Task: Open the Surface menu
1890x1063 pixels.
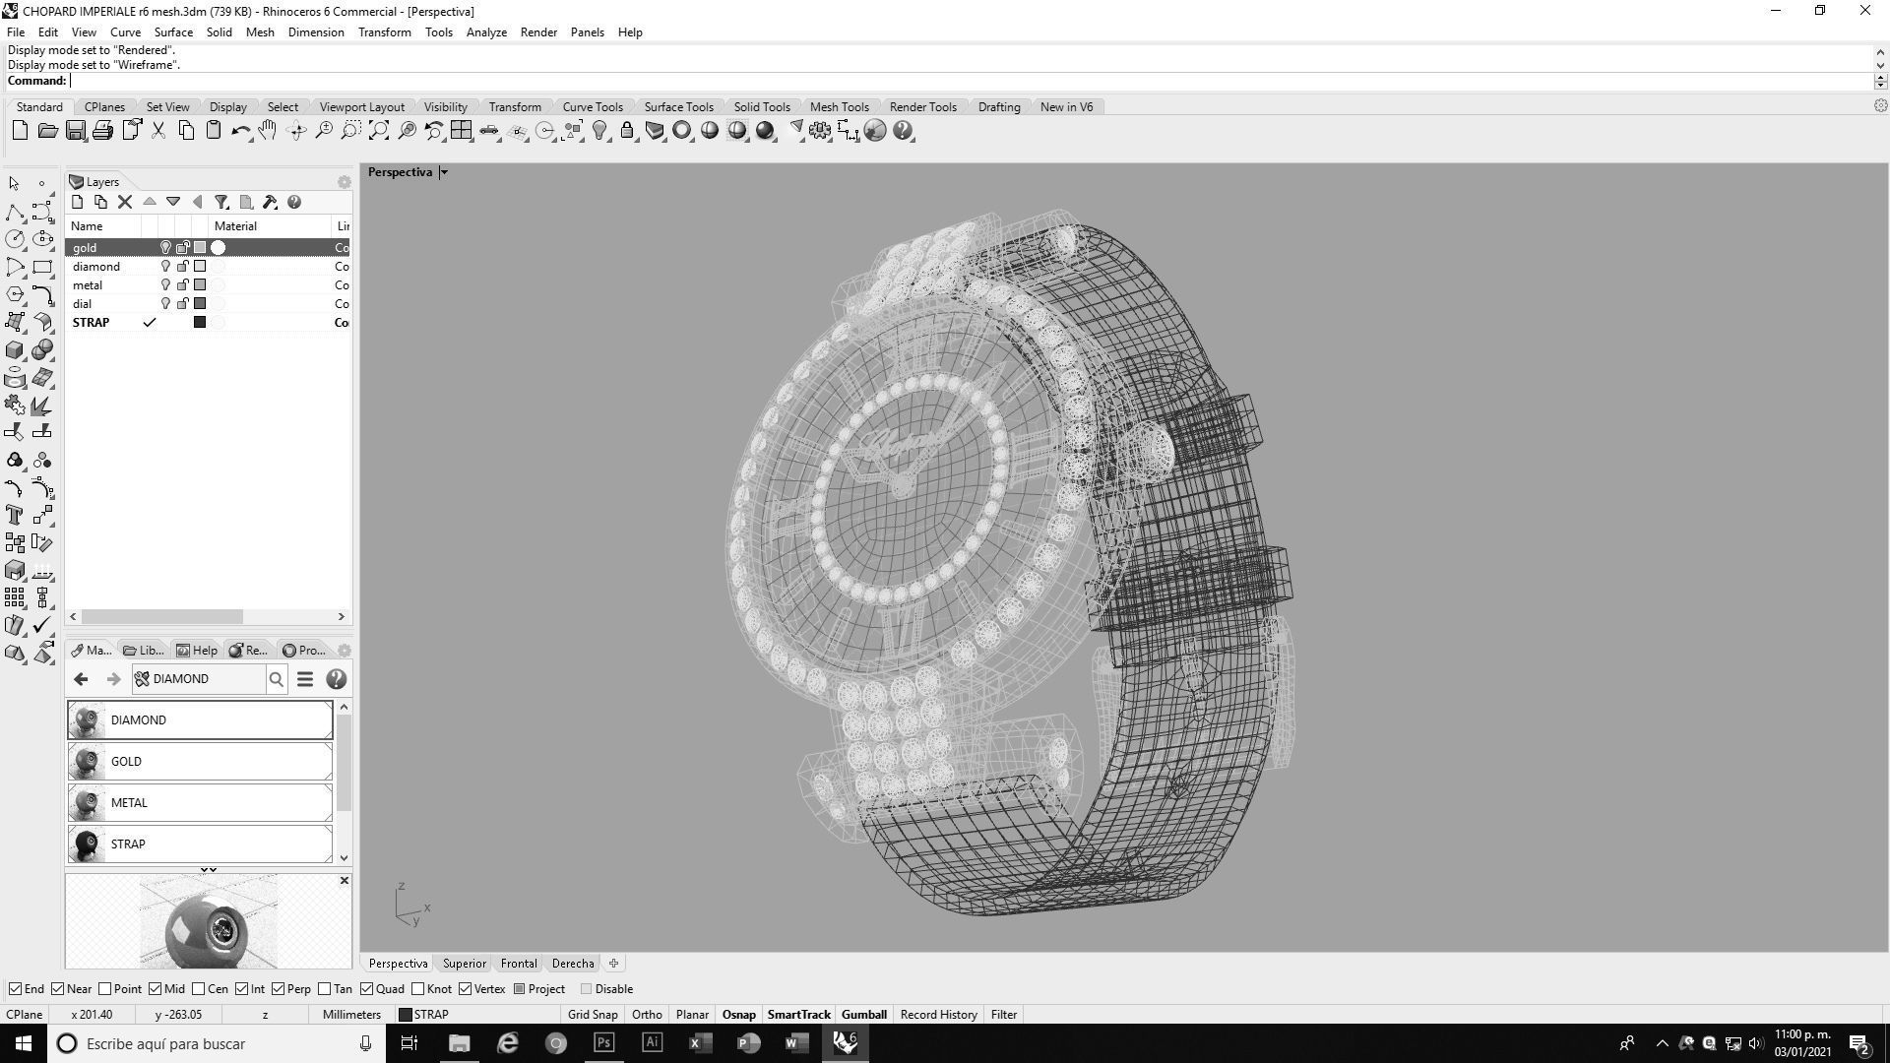Action: click(173, 32)
